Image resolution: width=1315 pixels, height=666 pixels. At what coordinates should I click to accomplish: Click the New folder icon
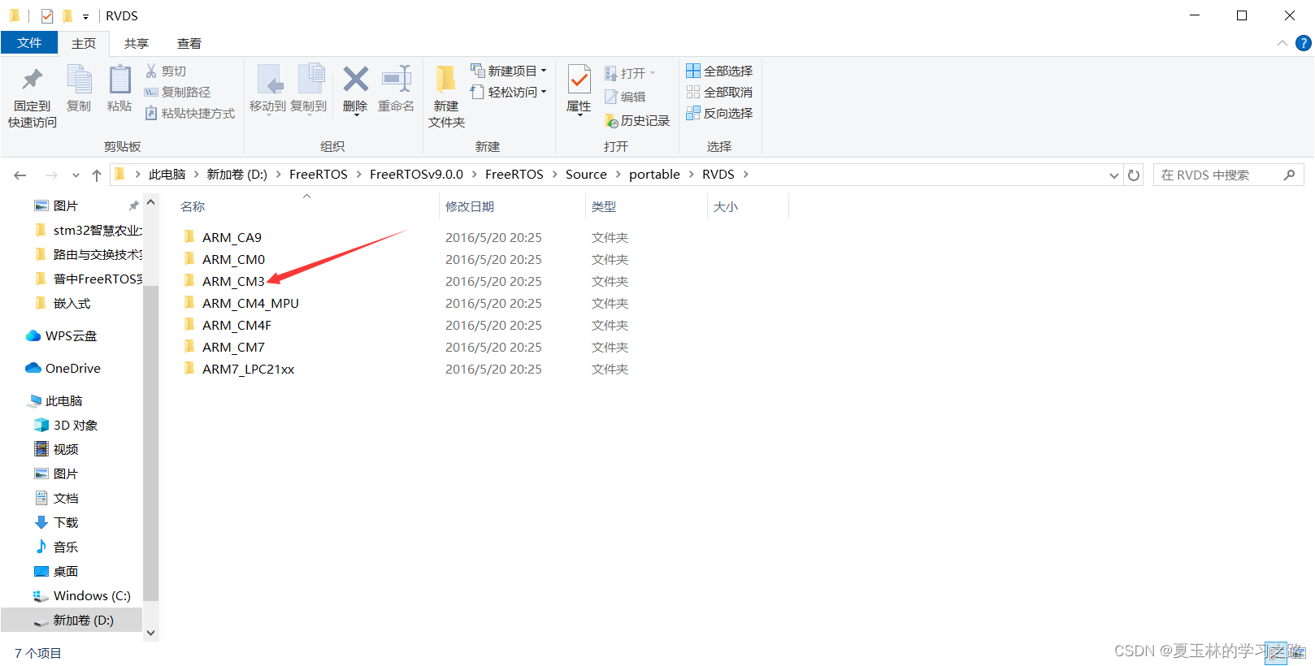click(x=445, y=80)
